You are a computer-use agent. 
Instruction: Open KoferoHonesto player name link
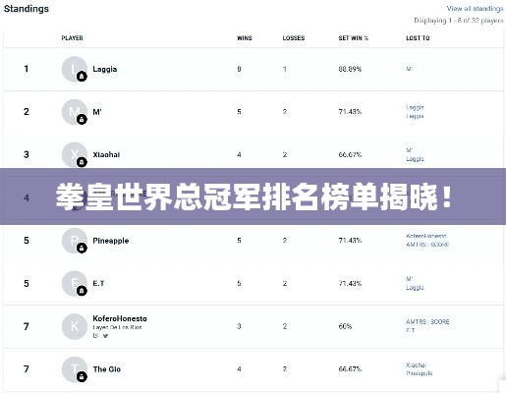click(x=120, y=318)
